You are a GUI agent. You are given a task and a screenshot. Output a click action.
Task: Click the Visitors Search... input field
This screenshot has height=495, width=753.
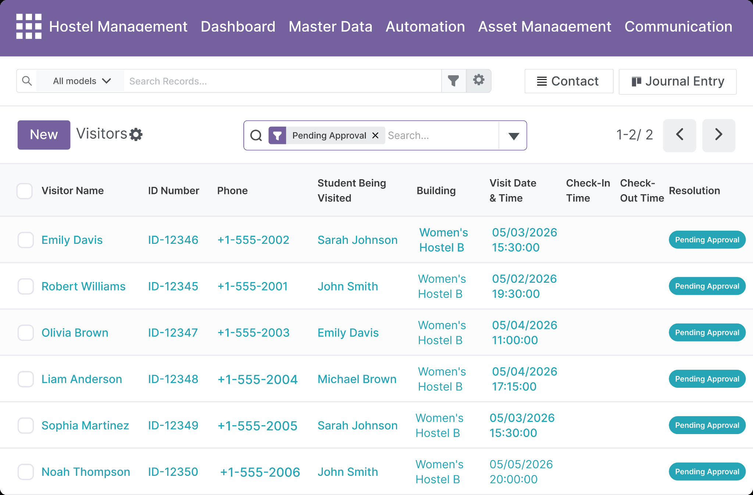(442, 136)
